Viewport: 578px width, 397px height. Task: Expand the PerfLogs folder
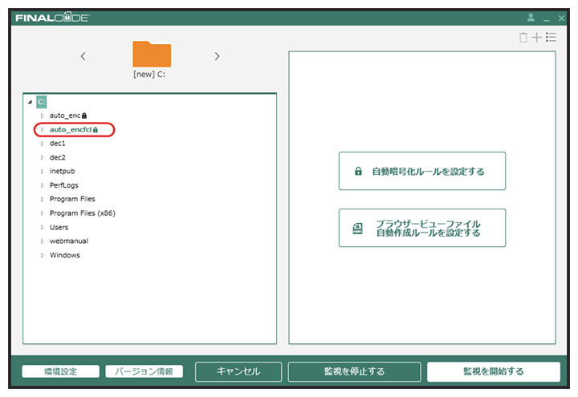pos(42,185)
